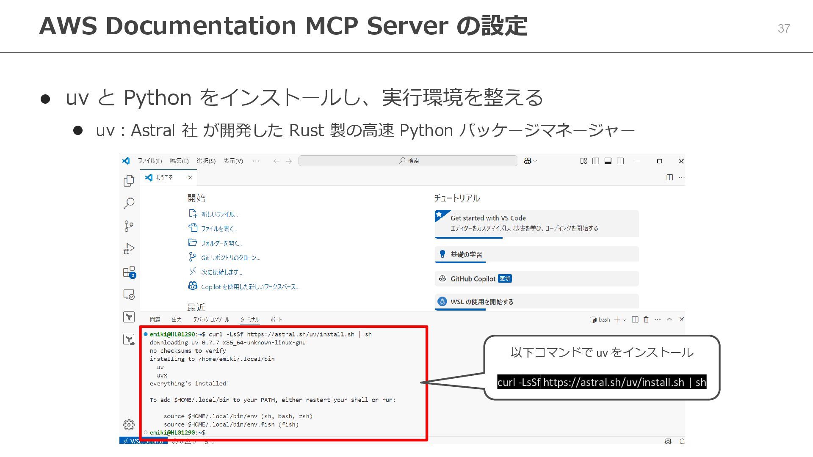Click the VS Code logo in title bar
Image resolution: width=813 pixels, height=457 pixels.
126,161
